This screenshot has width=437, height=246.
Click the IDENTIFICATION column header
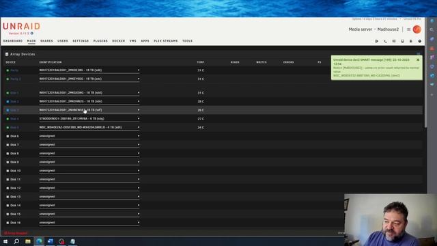51,62
